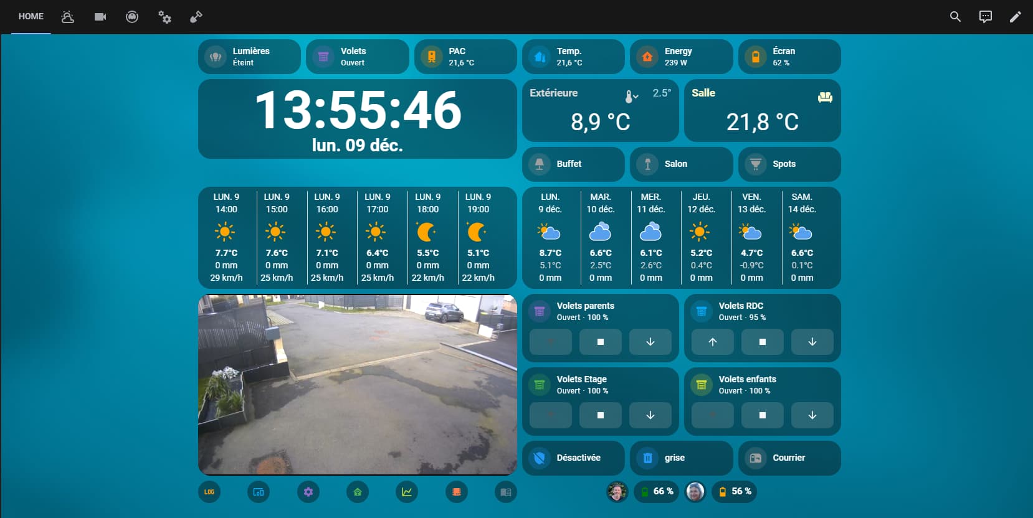Viewport: 1033px width, 518px height.
Task: Stop Volets parents shutter
Action: [x=601, y=342]
